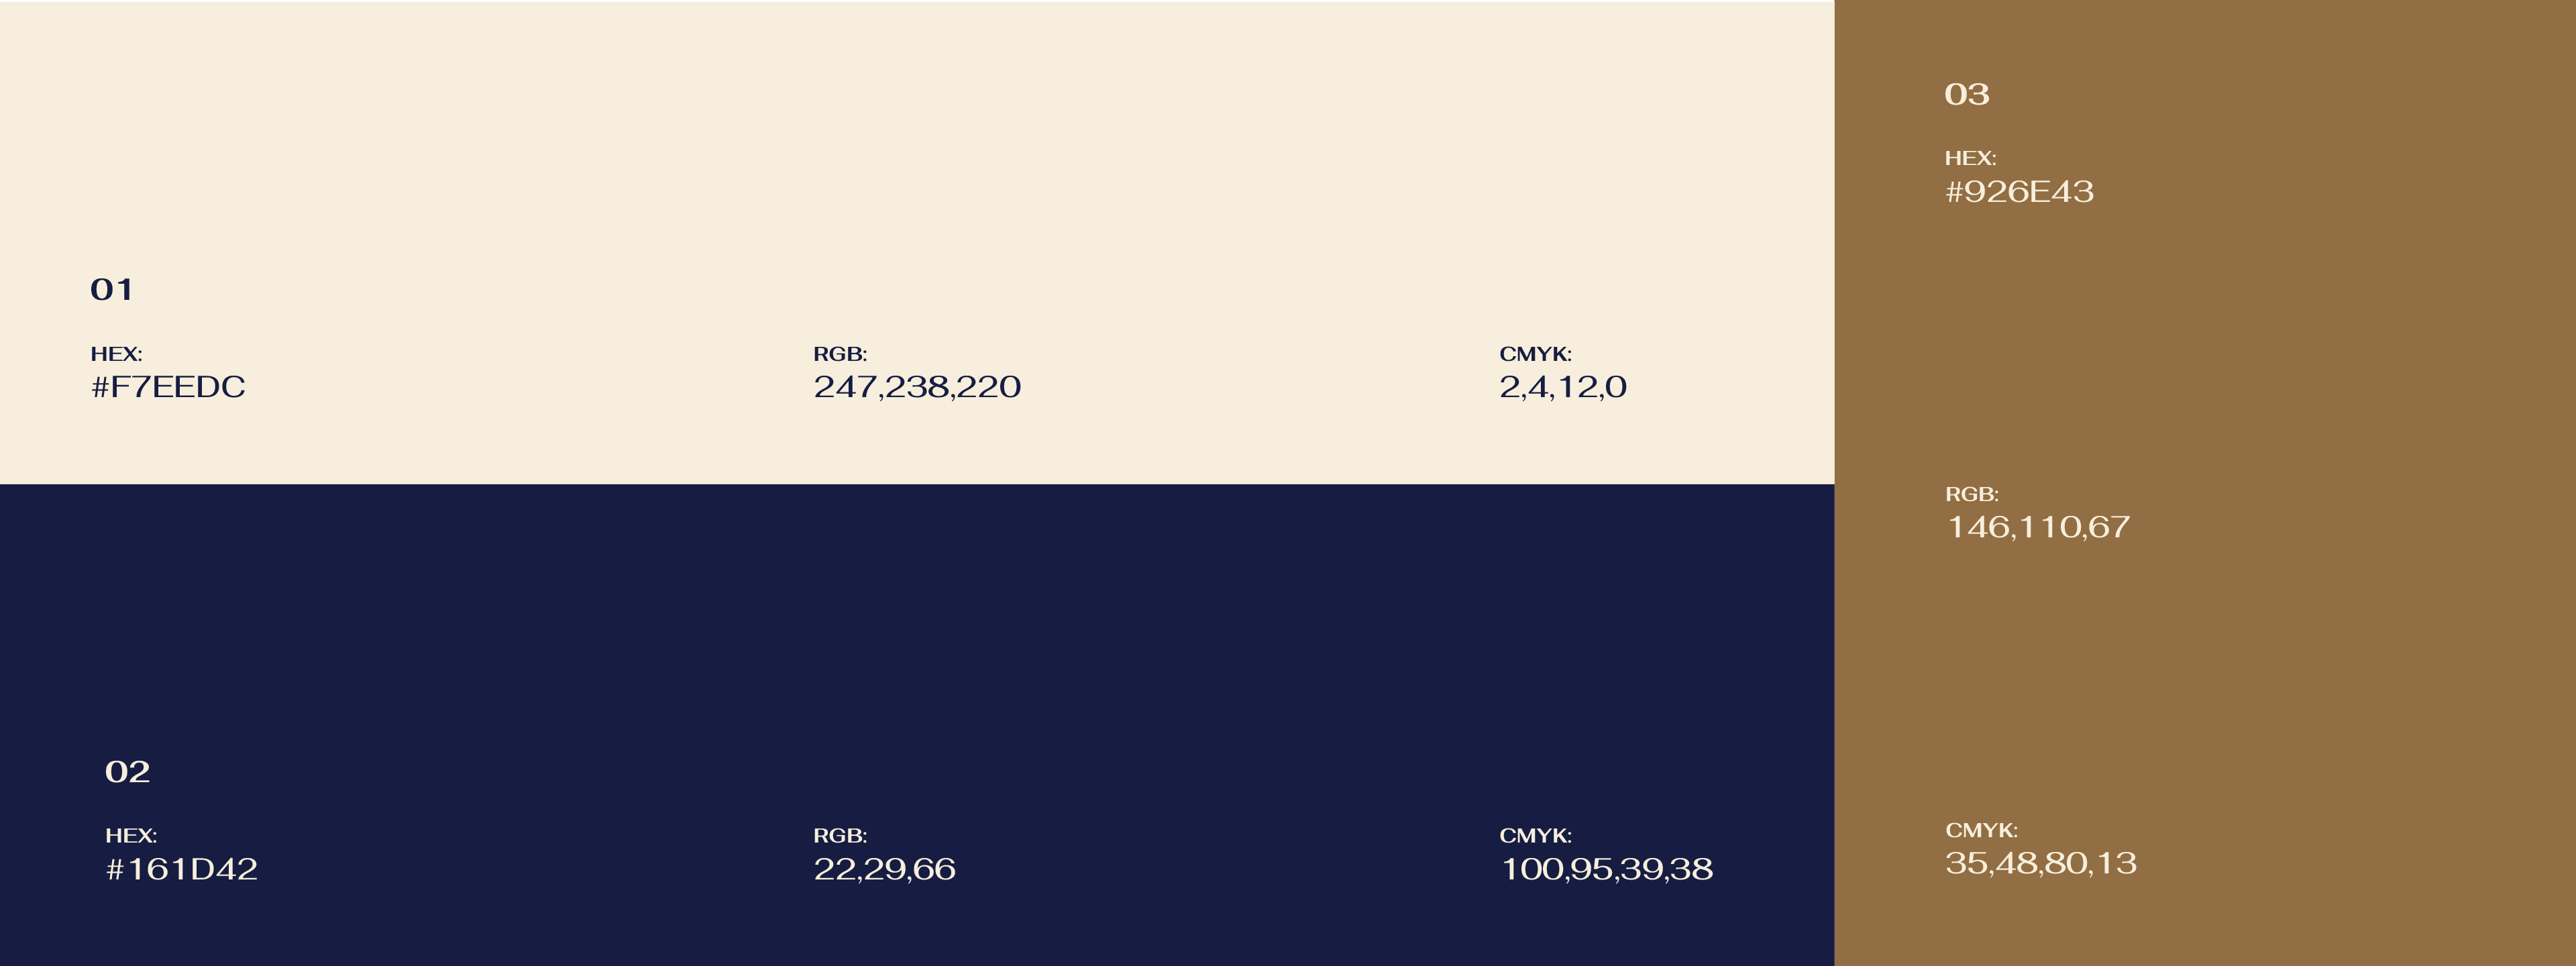The width and height of the screenshot is (2576, 966).
Task: Click the CMYK value 100,95,39,38
Action: coord(1606,869)
